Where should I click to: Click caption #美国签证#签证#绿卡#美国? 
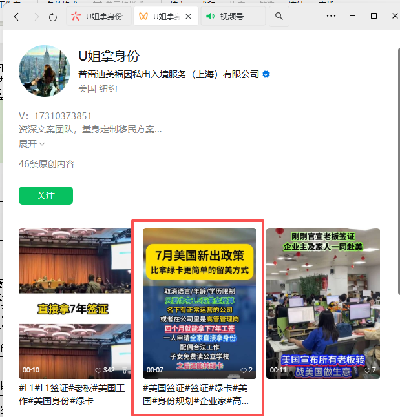(x=196, y=394)
